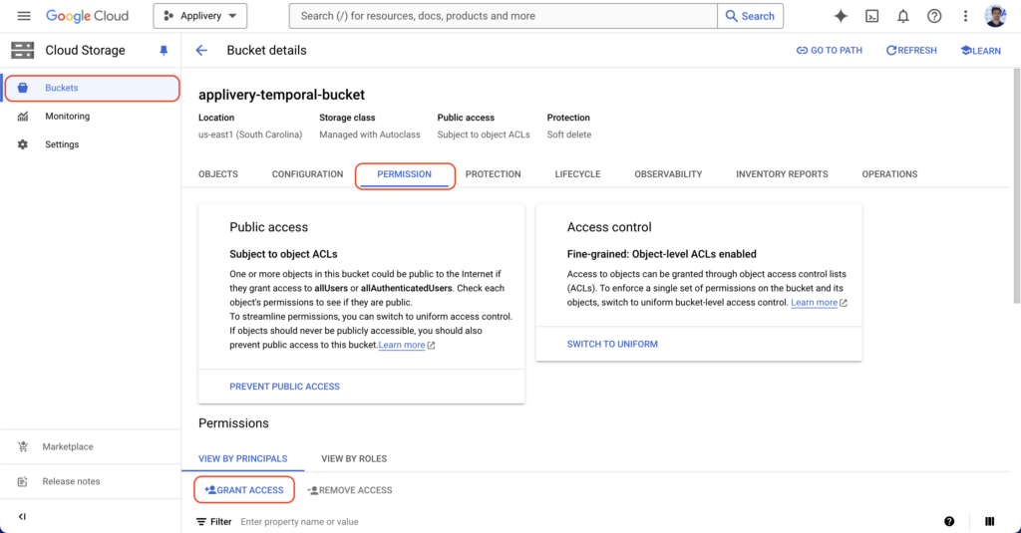Click the Filter icon above the permissions table
1021x533 pixels.
pos(201,522)
